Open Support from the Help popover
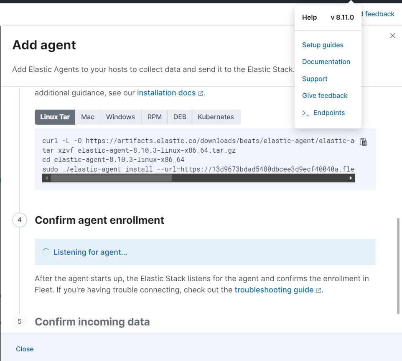This screenshot has height=361, width=402. coord(315,79)
